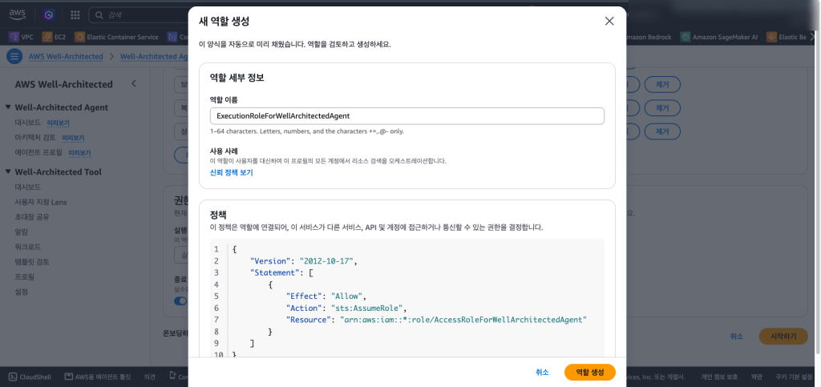Open the services grid menu icon
The width and height of the screenshot is (821, 387).
[75, 15]
